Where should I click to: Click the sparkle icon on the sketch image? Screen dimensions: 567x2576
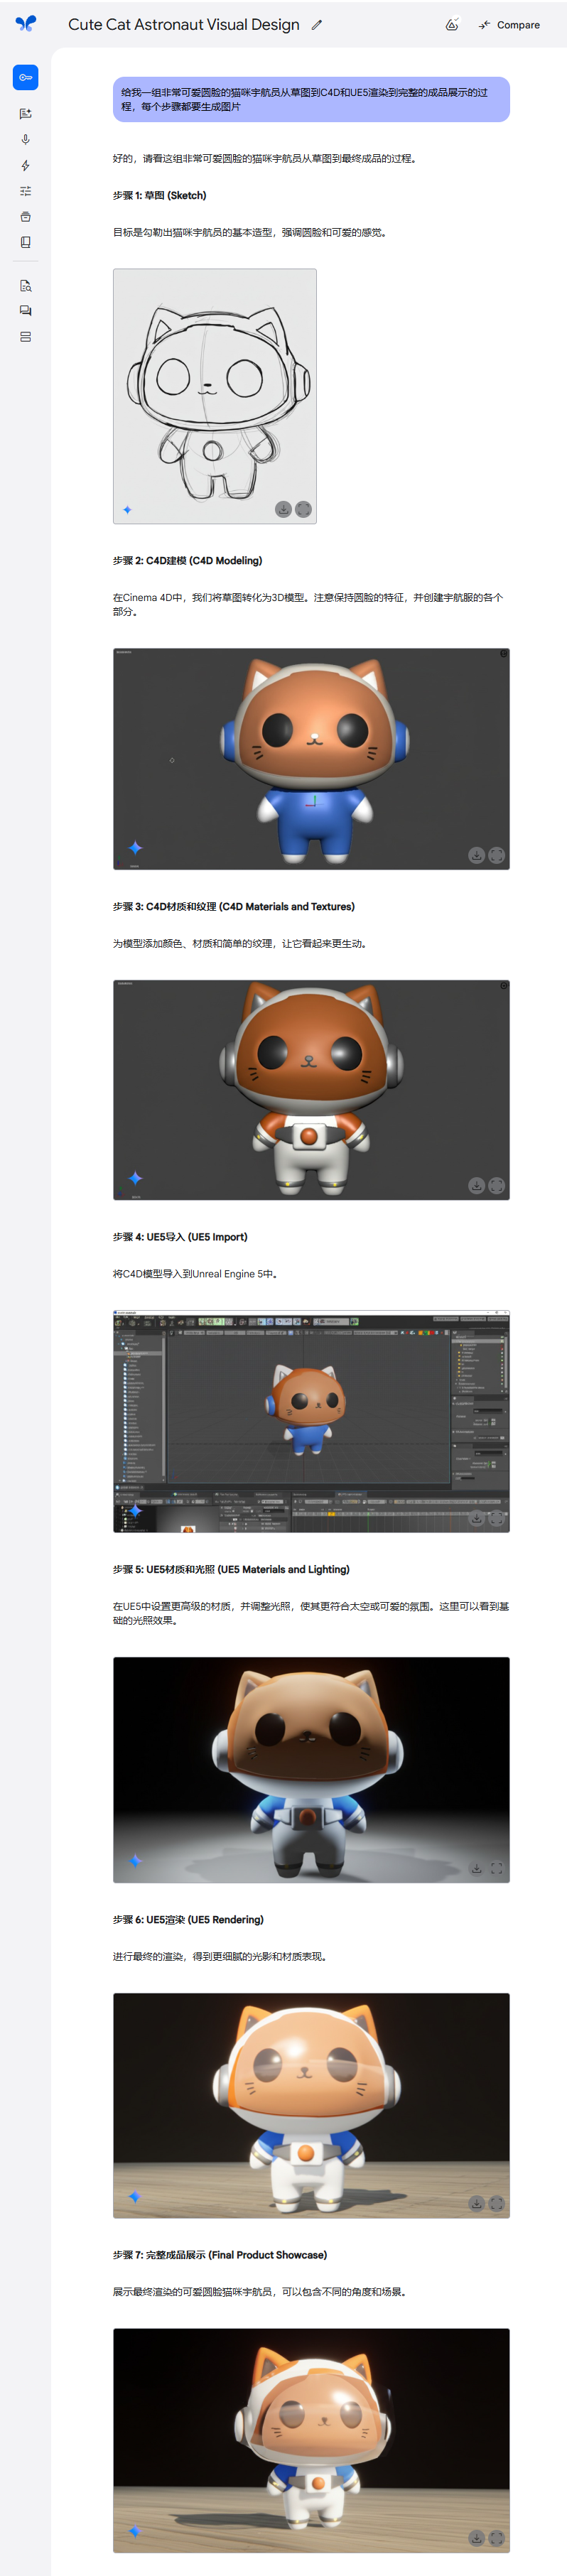(x=127, y=510)
